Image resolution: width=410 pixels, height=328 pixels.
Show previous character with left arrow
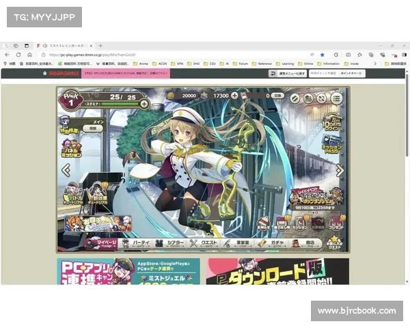[66, 170]
